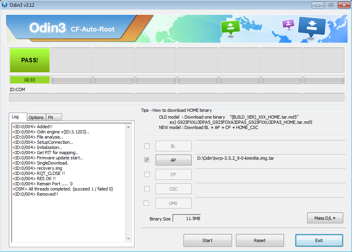352x252 pixels.
Task: Click the Odin3 title bar app icon
Action: pyautogui.click(x=5, y=5)
